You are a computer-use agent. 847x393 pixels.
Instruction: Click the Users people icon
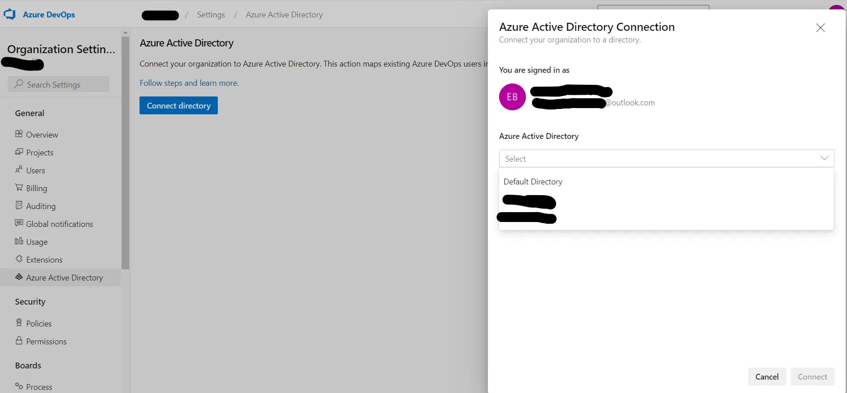19,170
